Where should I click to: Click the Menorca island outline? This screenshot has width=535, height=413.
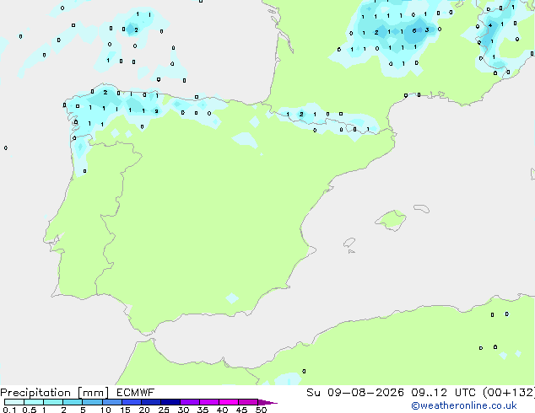422,208
